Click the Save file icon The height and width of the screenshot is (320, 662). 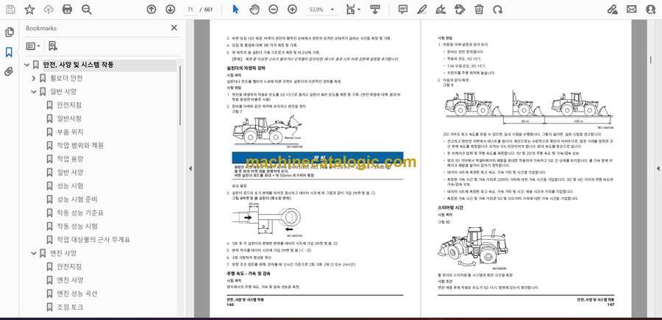click(x=10, y=10)
